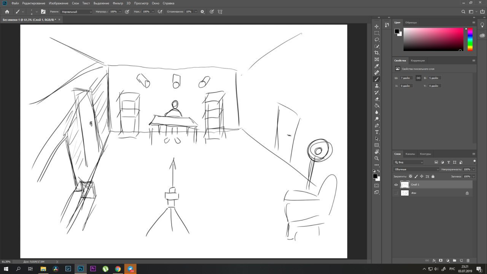Screen dimensions: 487x274
Task: Click inside the color picker field
Action: click(433, 40)
